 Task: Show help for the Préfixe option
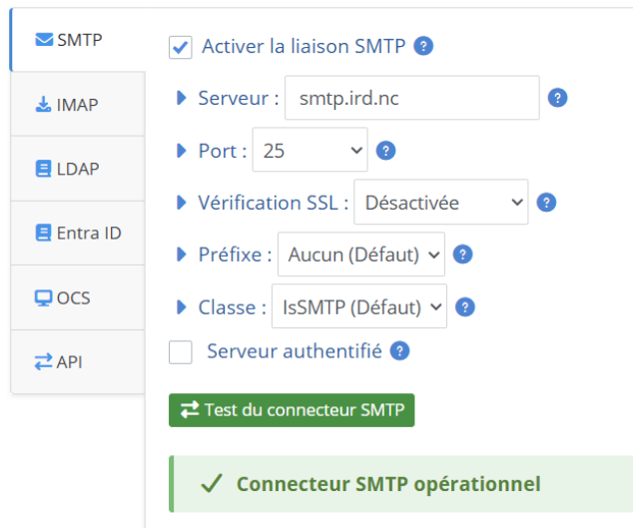(x=462, y=255)
